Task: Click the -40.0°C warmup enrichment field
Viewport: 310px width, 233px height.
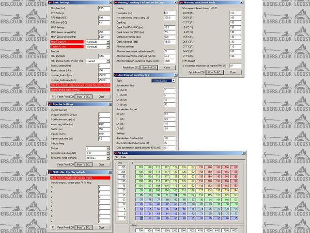Action: (235, 13)
